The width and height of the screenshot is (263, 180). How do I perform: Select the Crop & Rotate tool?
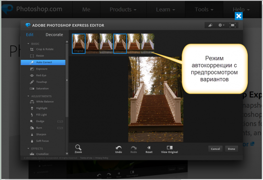43,49
